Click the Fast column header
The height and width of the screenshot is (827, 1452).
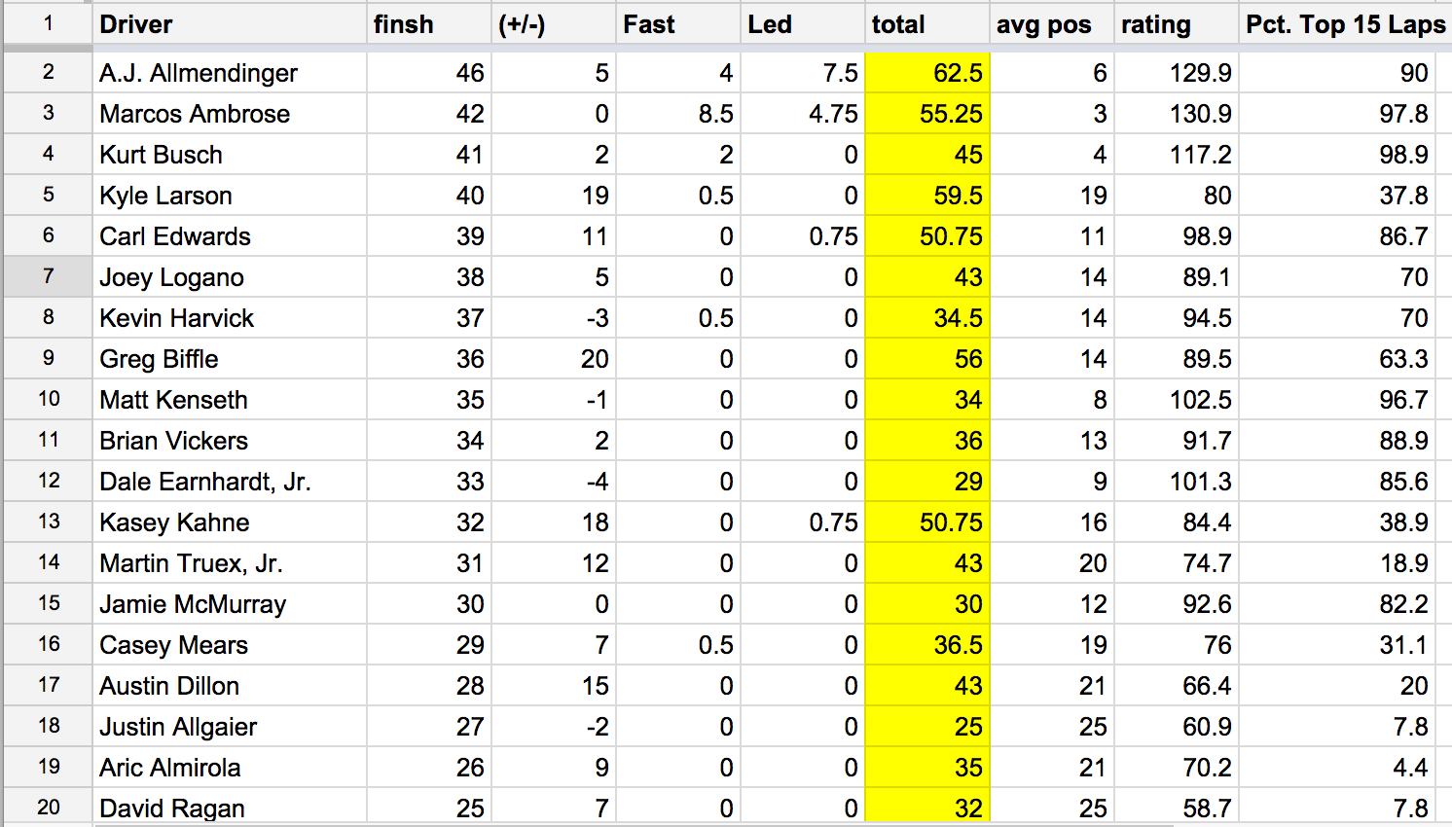(x=677, y=24)
